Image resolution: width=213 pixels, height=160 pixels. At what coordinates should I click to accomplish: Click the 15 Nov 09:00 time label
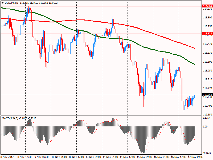145,157
